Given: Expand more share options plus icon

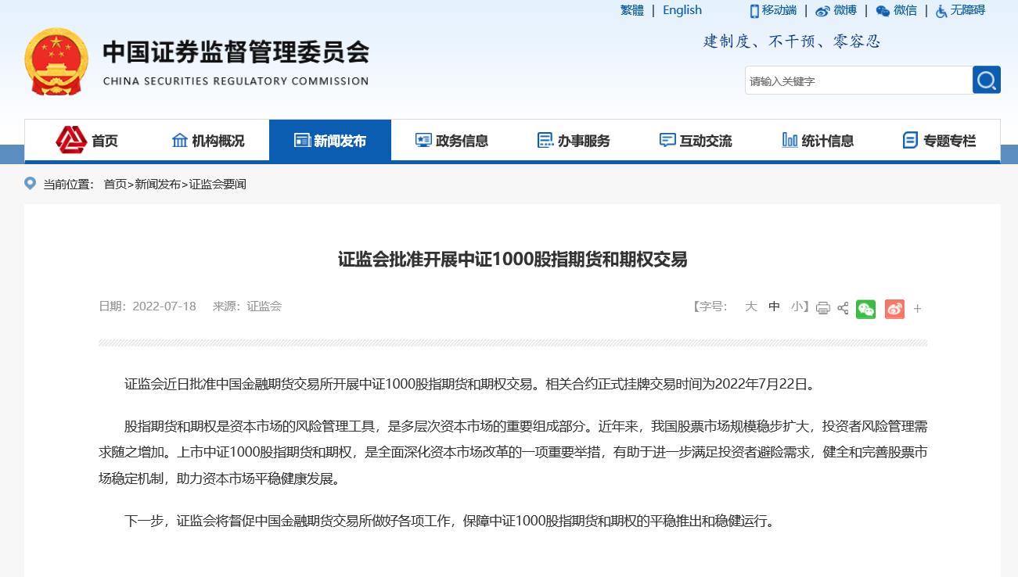Looking at the screenshot, I should (918, 309).
